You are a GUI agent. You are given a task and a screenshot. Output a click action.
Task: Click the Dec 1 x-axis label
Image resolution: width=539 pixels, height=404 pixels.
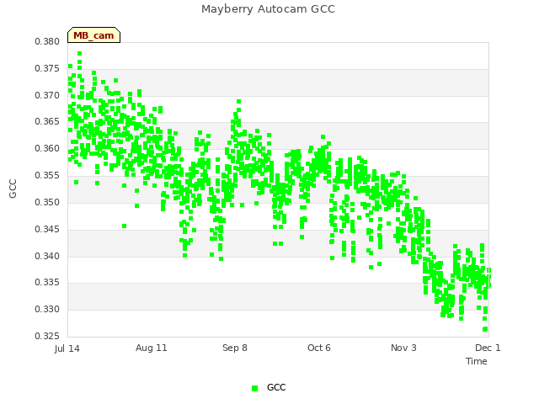(488, 348)
